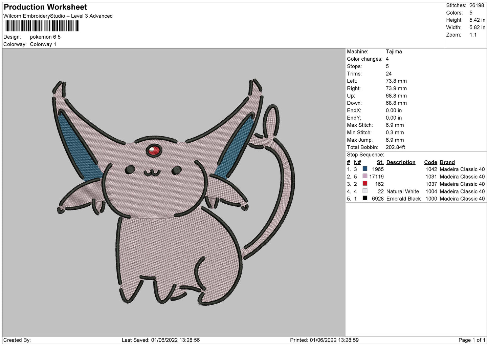Click the Description column header

(x=401, y=162)
